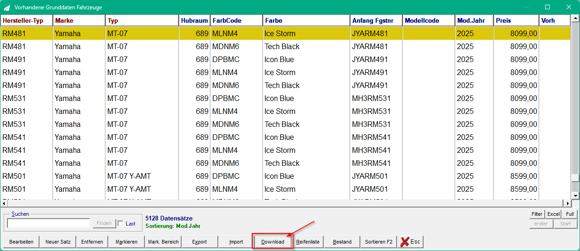Close the window with the title bar X
The width and height of the screenshot is (580, 251).
(x=569, y=7)
